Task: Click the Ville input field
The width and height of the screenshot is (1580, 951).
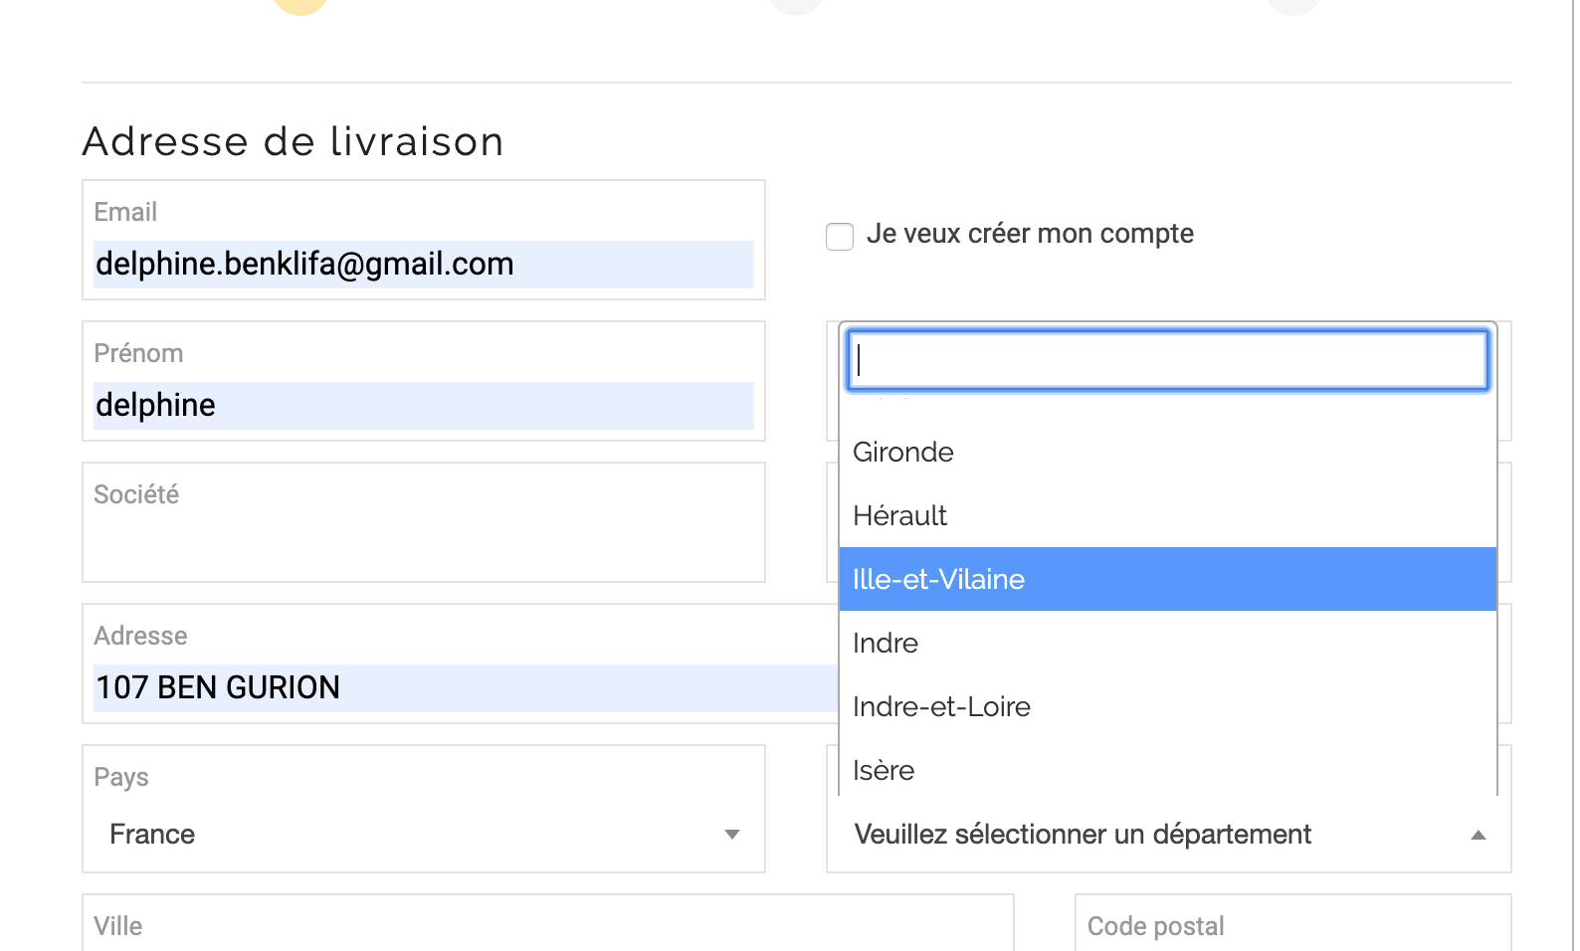Action: pos(548,923)
